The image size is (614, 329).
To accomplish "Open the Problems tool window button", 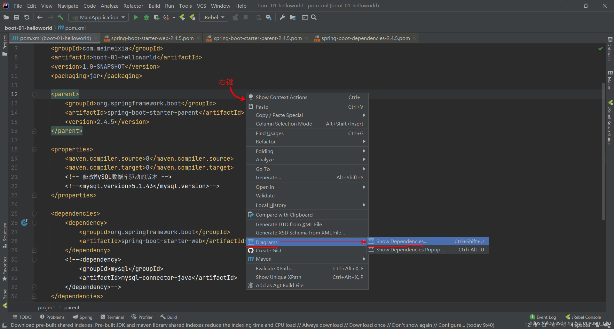I will (52, 317).
